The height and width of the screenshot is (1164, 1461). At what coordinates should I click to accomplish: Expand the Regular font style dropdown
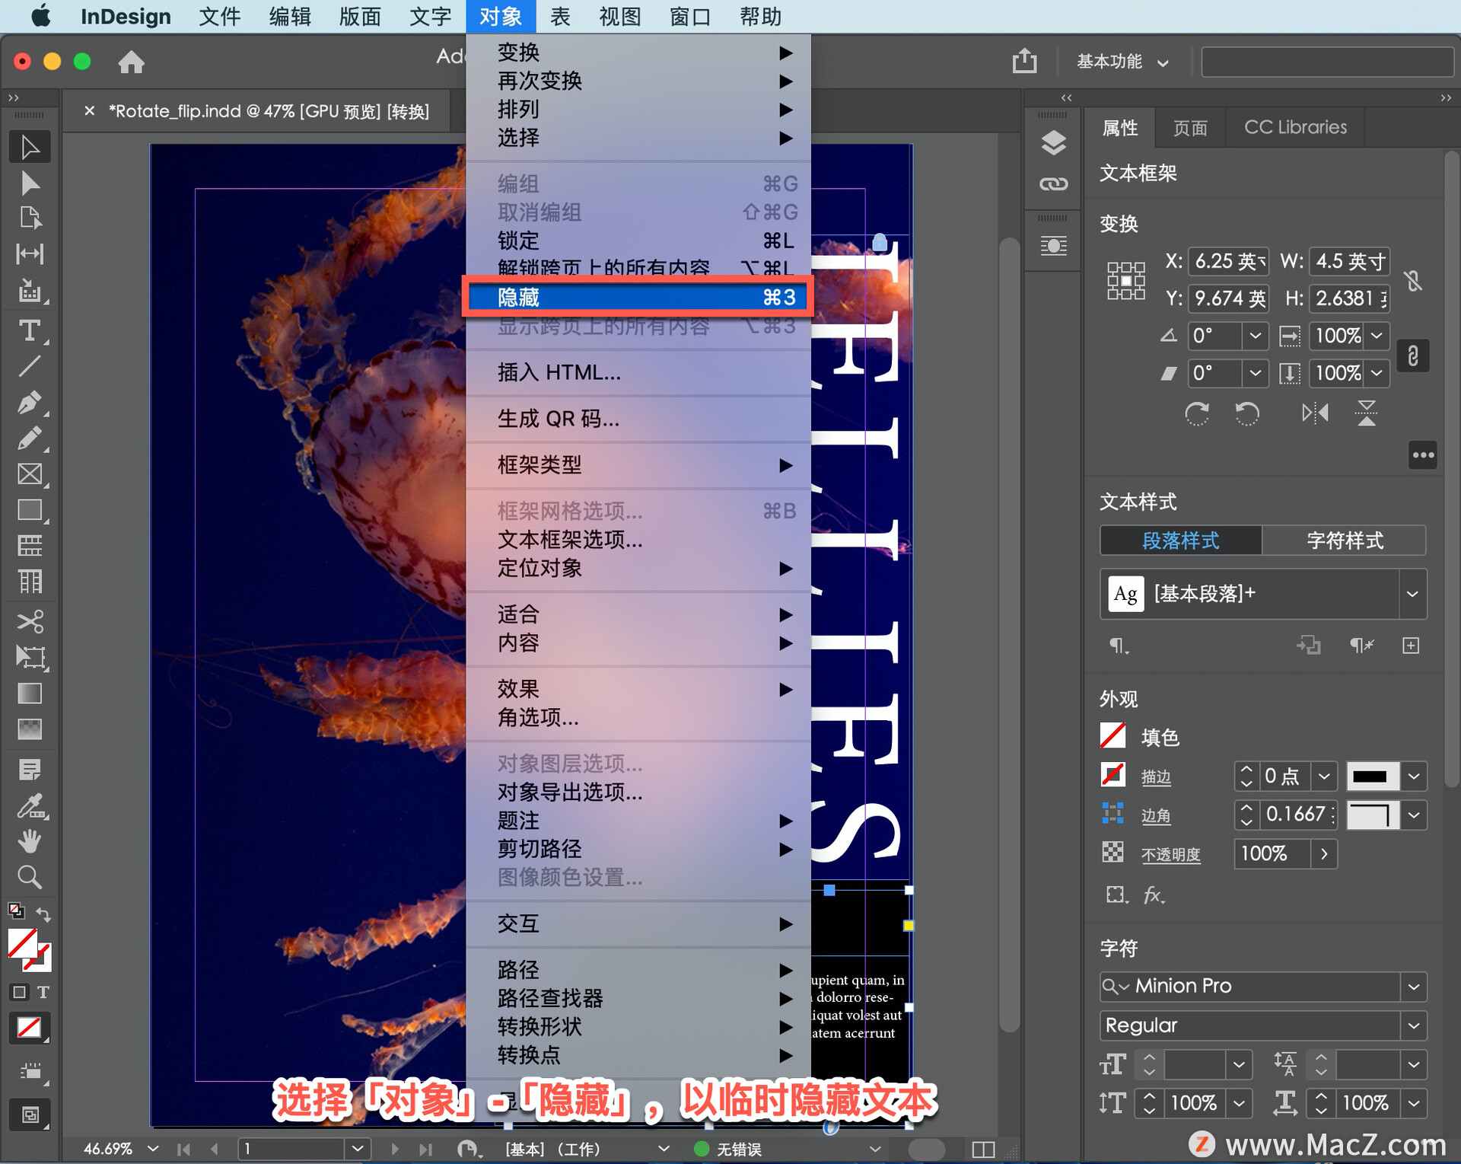coord(1413,1025)
